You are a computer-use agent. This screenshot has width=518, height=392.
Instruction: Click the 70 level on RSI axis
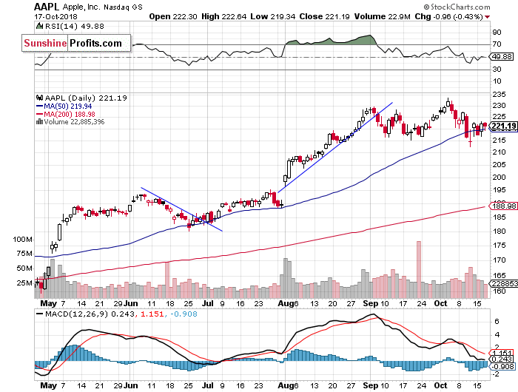point(497,44)
